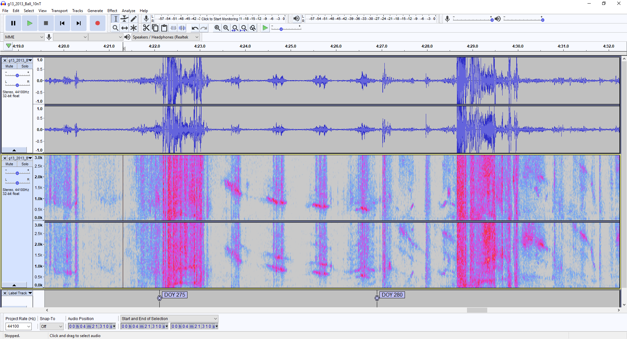This screenshot has height=339, width=627.
Task: Open the Analyze menu
Action: click(128, 11)
